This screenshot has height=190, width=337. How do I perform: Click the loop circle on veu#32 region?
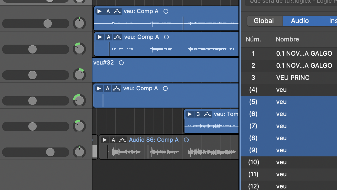(x=121, y=63)
